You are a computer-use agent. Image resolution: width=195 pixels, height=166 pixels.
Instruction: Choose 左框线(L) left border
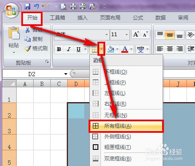(x=126, y=93)
